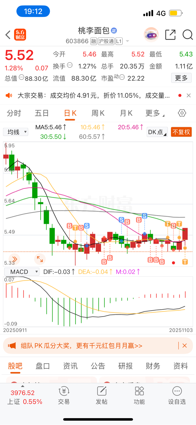Tap the fullscreen arrows icon on chart
Viewport: 196px width, 425px height.
tap(40, 259)
